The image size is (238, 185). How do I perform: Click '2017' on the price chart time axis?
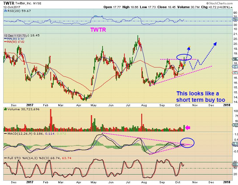(x=30, y=105)
